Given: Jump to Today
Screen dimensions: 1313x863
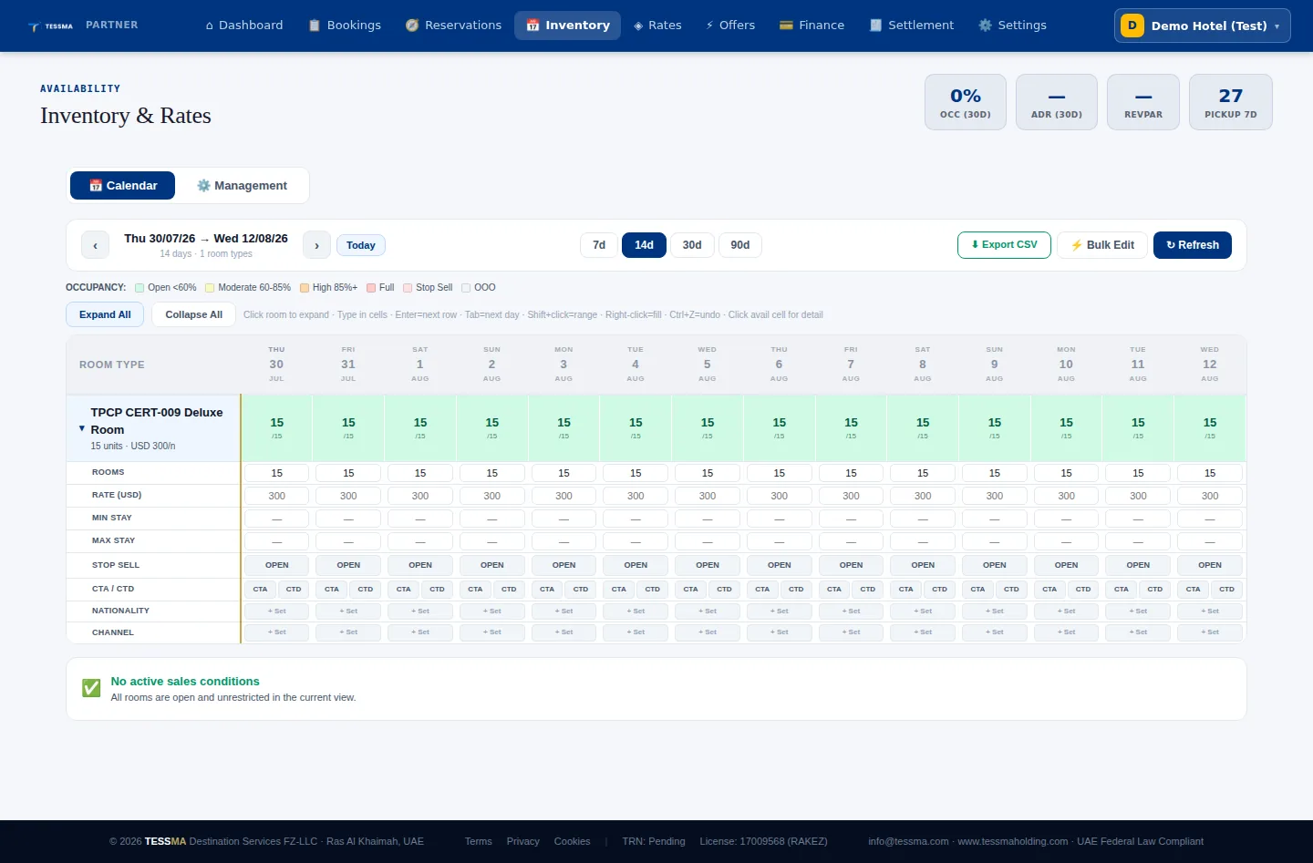Looking at the screenshot, I should click(x=361, y=245).
